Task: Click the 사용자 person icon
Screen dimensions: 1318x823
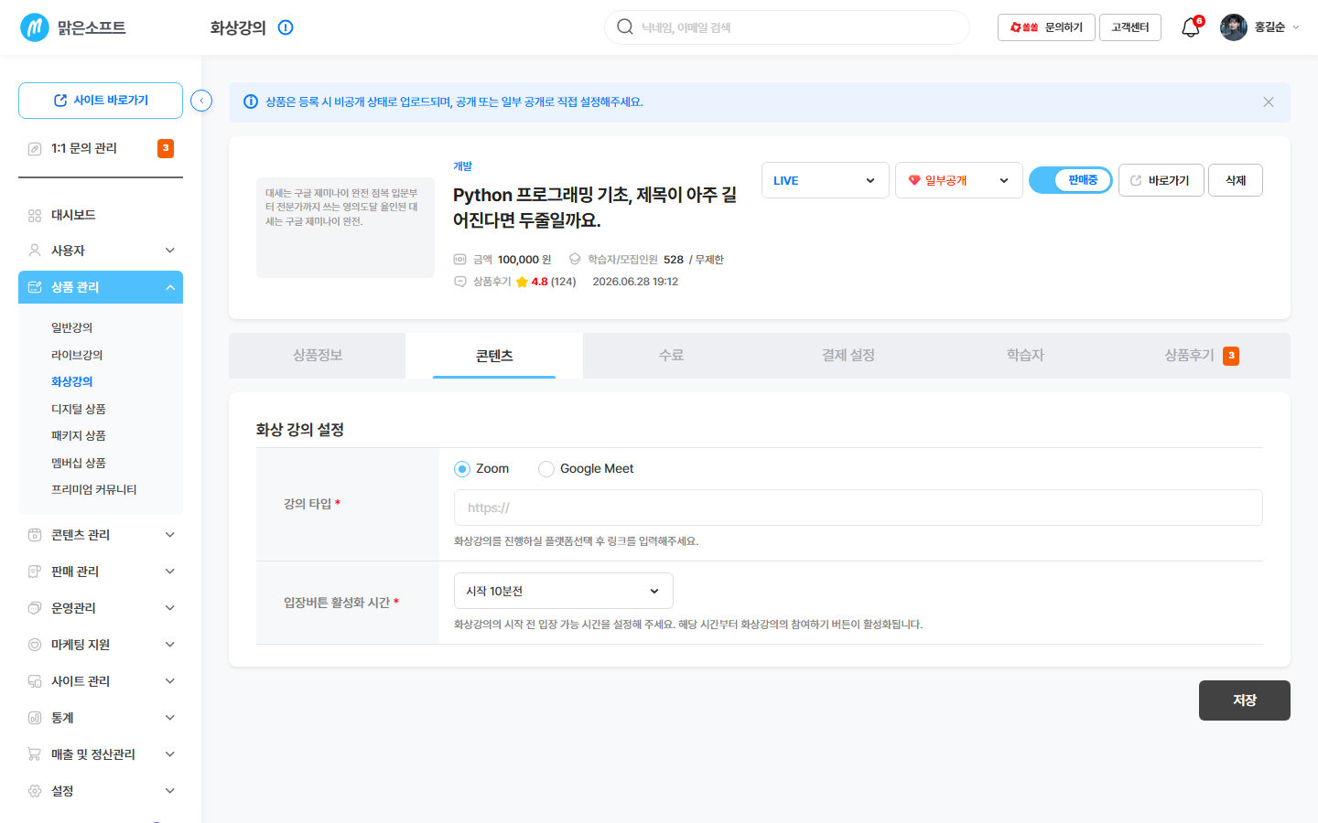Action: click(x=35, y=251)
